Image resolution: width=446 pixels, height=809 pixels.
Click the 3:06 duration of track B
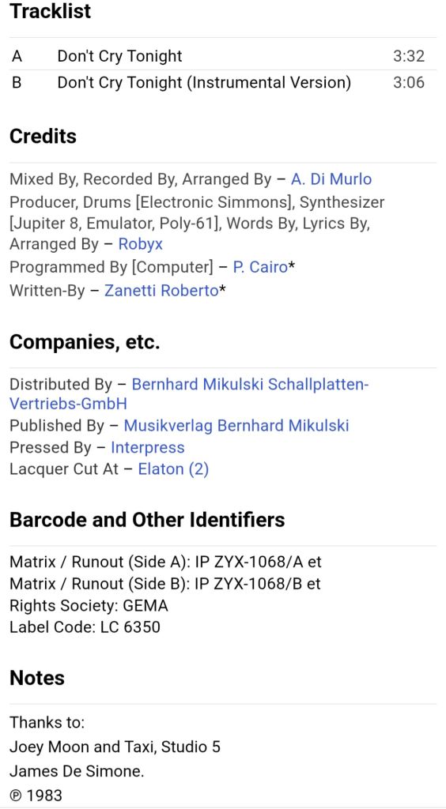(409, 82)
